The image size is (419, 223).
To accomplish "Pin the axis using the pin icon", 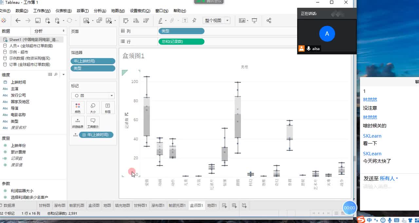I will pyautogui.click(x=194, y=21).
